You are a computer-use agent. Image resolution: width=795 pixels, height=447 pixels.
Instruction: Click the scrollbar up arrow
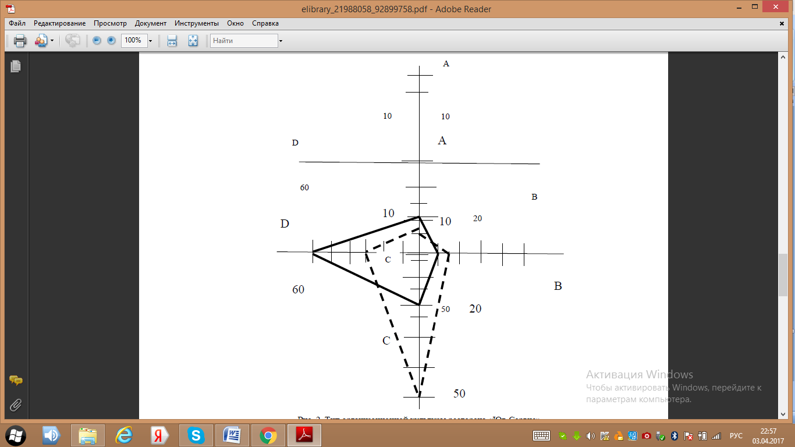(783, 56)
